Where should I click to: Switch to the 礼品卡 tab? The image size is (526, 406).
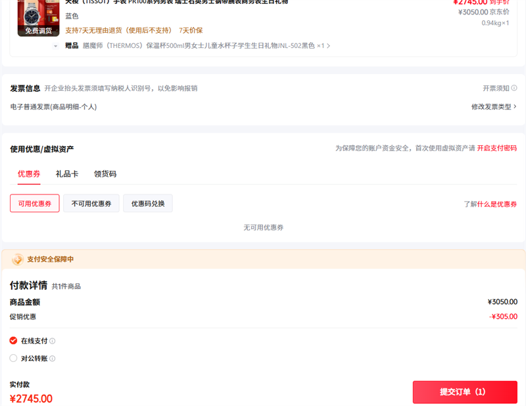pos(67,174)
